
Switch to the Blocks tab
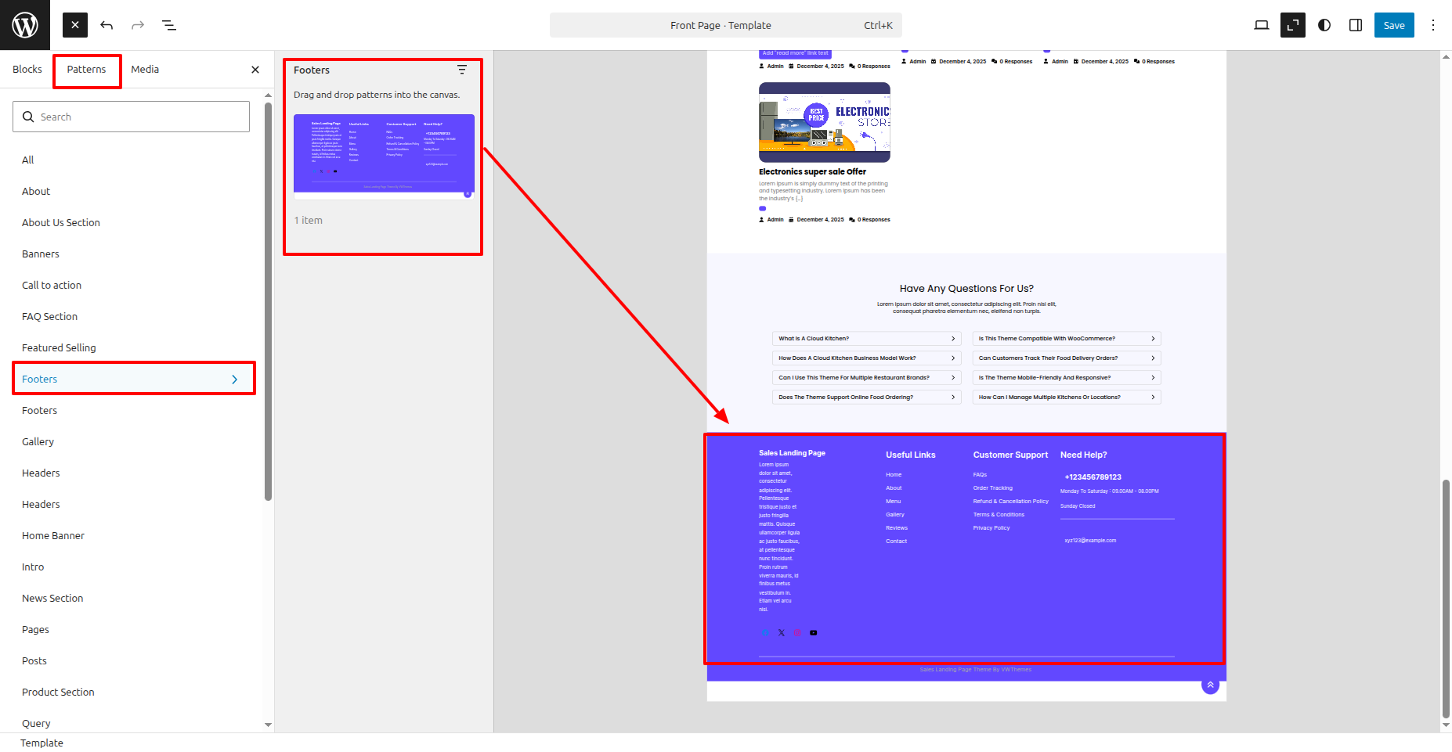(x=27, y=70)
